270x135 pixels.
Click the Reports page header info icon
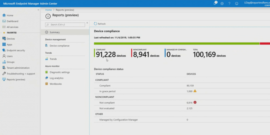point(48,16)
